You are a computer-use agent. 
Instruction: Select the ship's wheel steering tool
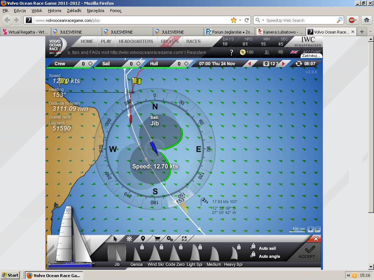(x=129, y=239)
